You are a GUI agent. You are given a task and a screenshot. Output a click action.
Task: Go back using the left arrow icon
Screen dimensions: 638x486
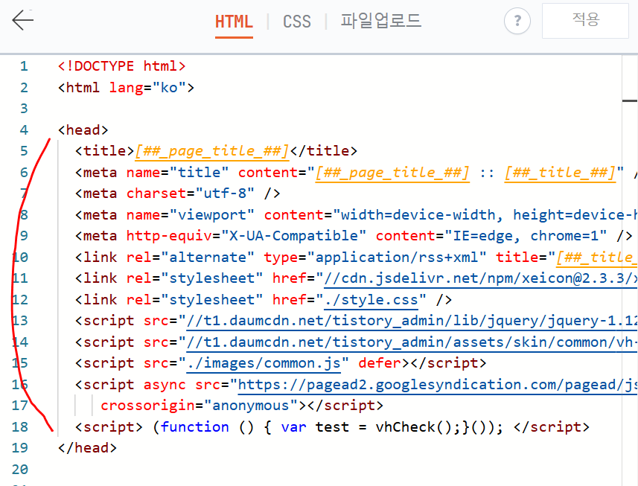click(x=23, y=20)
